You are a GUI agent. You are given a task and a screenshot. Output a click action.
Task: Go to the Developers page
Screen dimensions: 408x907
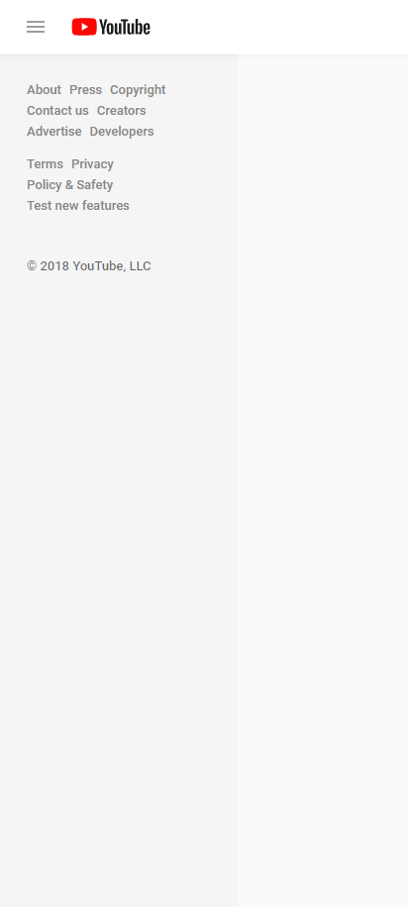[x=122, y=132]
